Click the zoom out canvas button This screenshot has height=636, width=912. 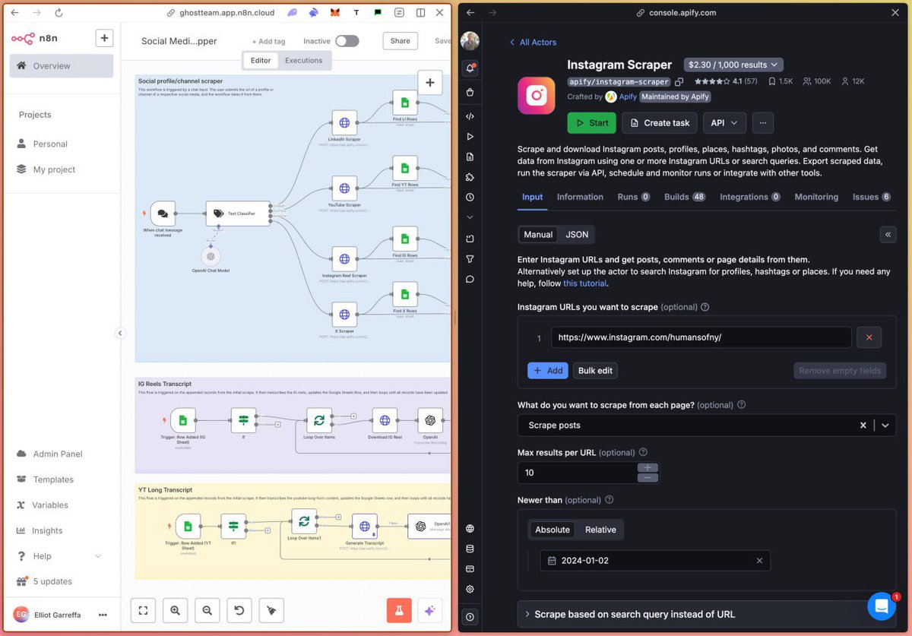coord(207,609)
